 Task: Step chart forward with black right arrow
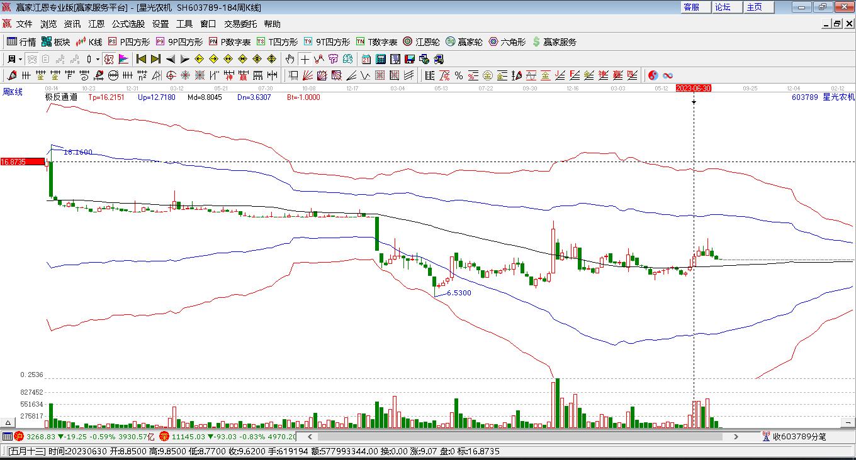(184, 59)
